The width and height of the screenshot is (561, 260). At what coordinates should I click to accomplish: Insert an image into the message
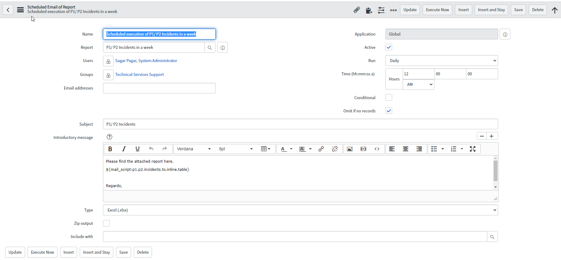click(350, 149)
